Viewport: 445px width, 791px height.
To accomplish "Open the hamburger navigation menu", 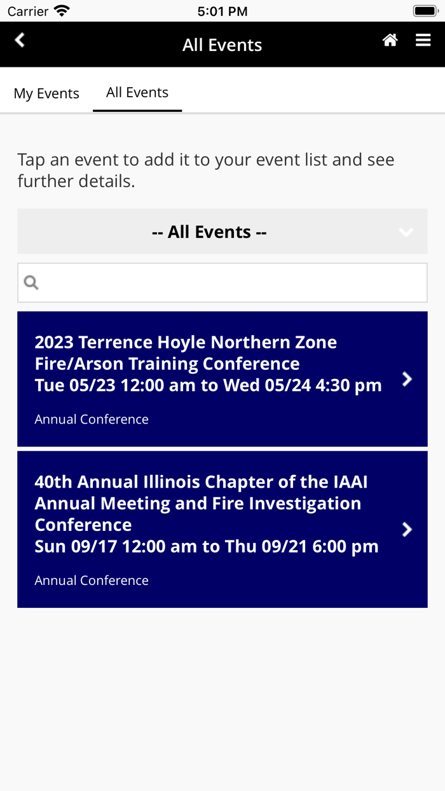I will click(423, 39).
